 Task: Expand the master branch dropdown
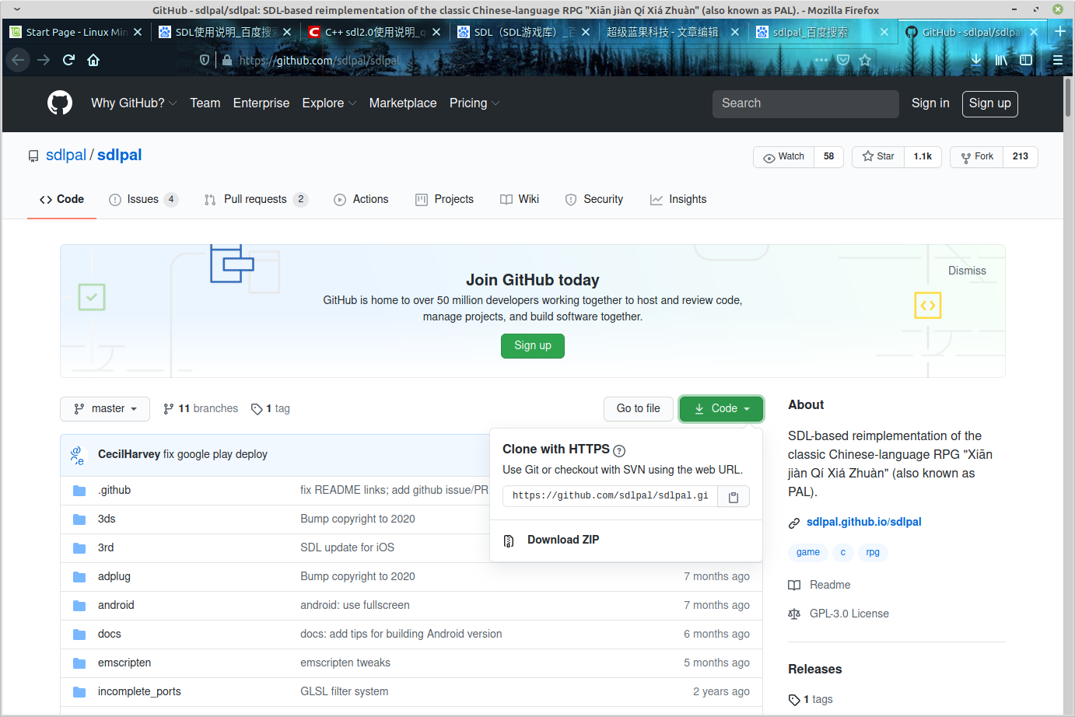pyautogui.click(x=105, y=408)
